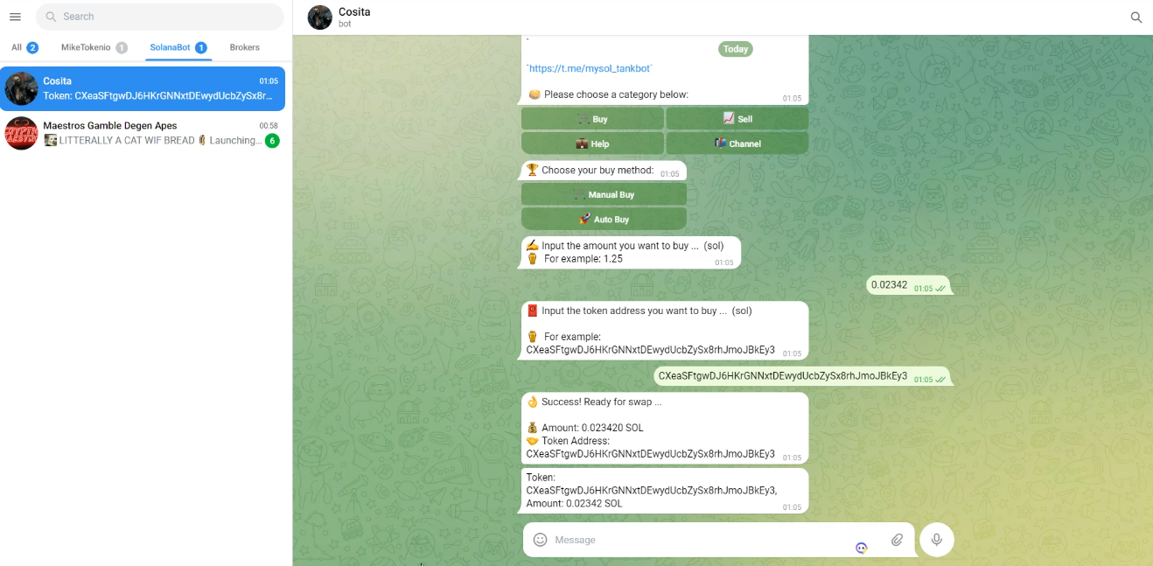The height and width of the screenshot is (566, 1153).
Task: Click the Search chats field
Action: click(x=160, y=17)
